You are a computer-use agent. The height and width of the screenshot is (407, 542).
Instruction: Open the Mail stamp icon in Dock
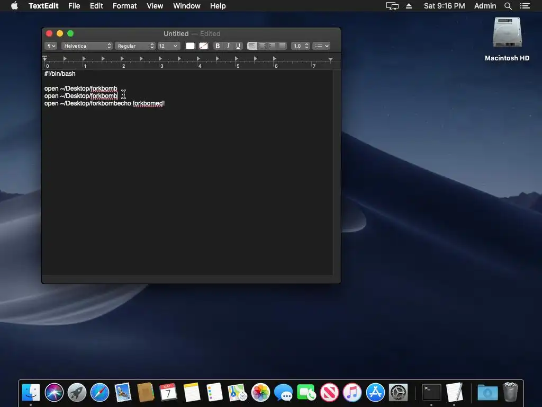123,393
